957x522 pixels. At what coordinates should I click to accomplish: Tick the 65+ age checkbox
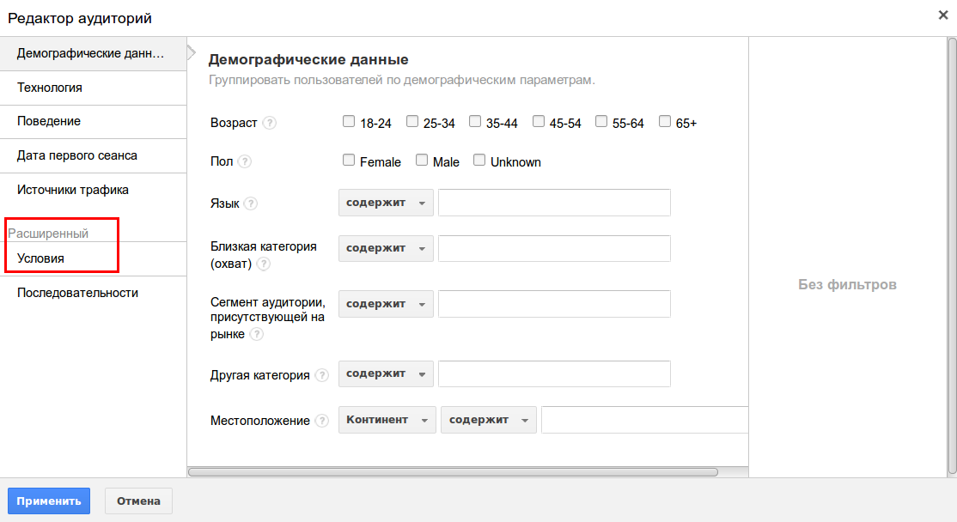pos(665,122)
